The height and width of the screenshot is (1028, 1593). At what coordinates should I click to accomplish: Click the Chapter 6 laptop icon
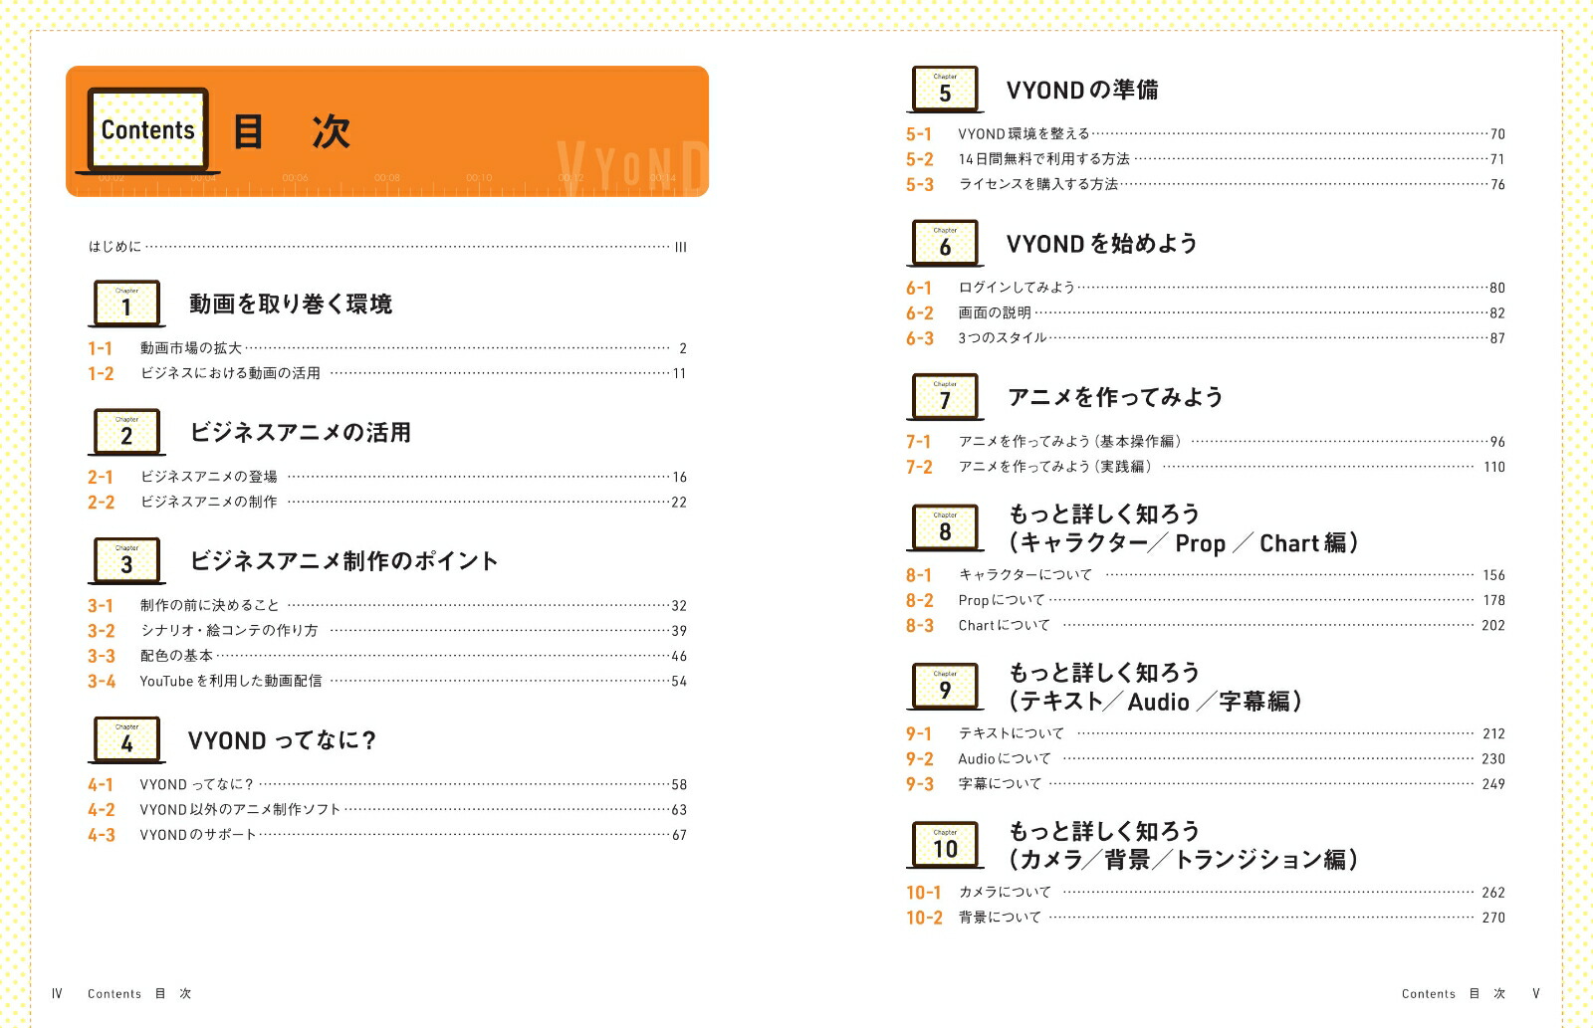click(945, 243)
